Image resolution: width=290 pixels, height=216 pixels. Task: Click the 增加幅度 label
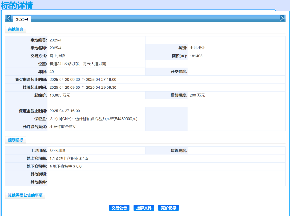(x=179, y=95)
